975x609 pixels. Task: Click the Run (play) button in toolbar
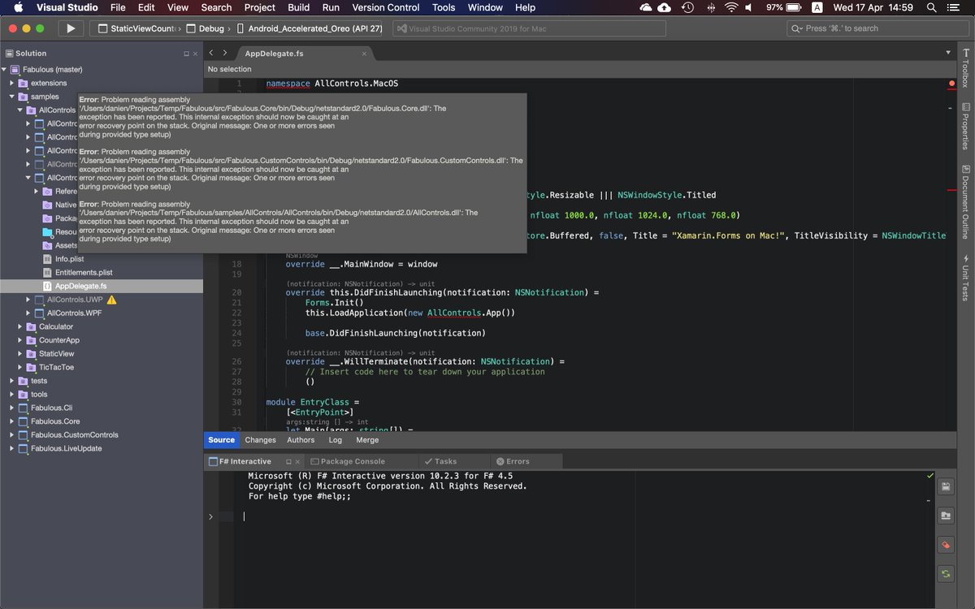[x=71, y=28]
